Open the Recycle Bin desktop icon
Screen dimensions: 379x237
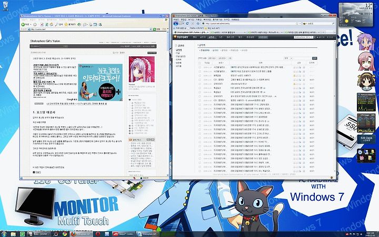tap(5, 6)
